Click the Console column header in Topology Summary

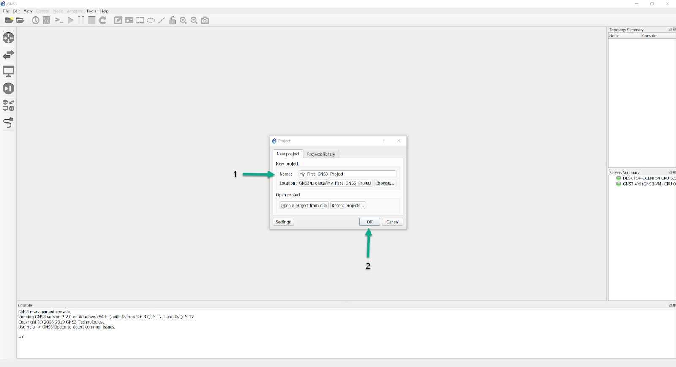tap(658, 36)
